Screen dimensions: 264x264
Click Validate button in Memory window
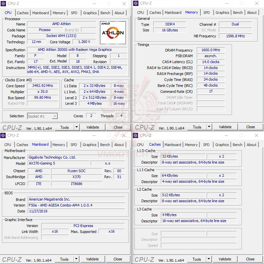coord(225,127)
